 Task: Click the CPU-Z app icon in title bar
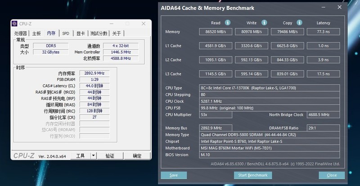click(x=14, y=24)
